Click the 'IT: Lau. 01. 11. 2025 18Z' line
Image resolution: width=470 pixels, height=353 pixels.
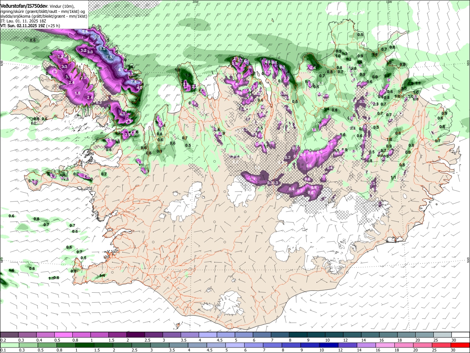click(x=23, y=21)
